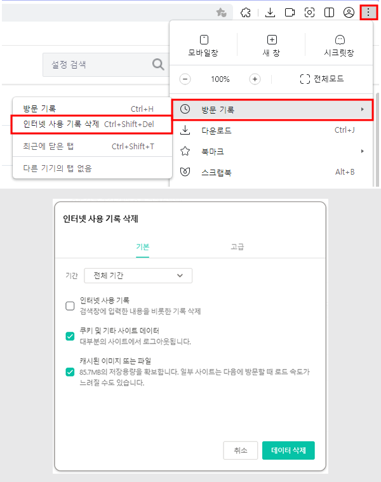Uncheck 캐시된 이미지 또는 파일 checkbox

click(x=70, y=372)
